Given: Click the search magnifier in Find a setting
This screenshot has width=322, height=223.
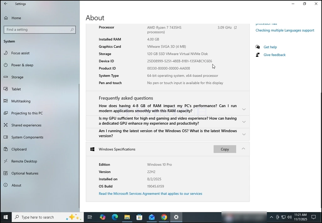Looking at the screenshot, I should [x=72, y=29].
